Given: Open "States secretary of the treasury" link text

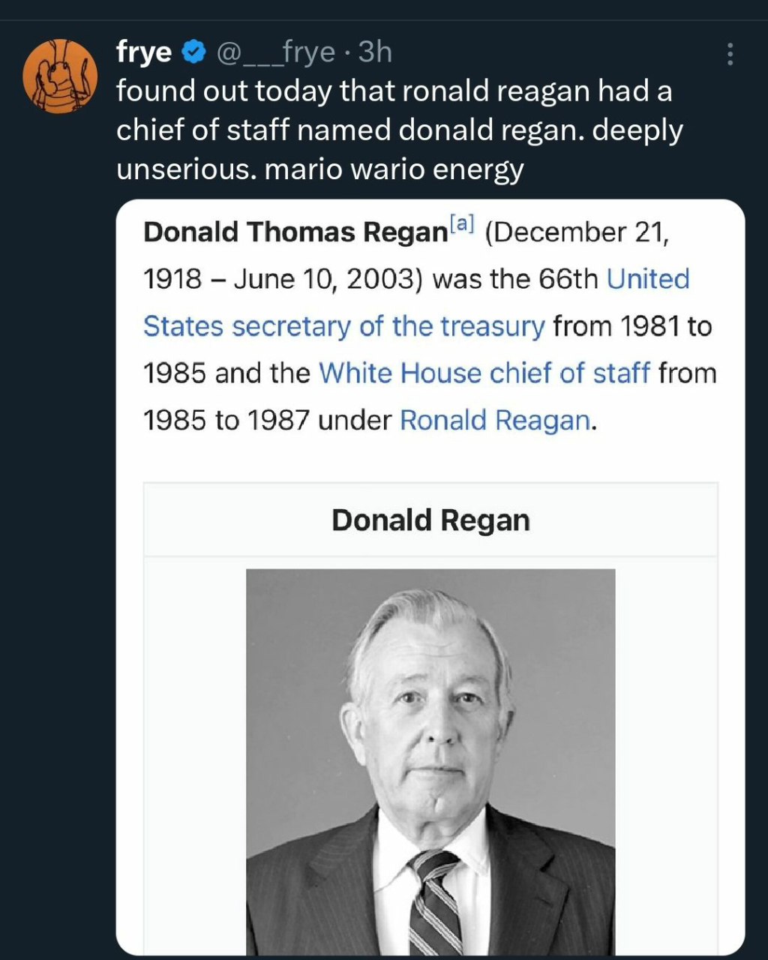Looking at the screenshot, I should 343,327.
